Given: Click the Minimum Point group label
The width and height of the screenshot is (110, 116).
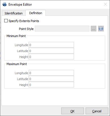Looking at the screenshot, I should (16, 36).
